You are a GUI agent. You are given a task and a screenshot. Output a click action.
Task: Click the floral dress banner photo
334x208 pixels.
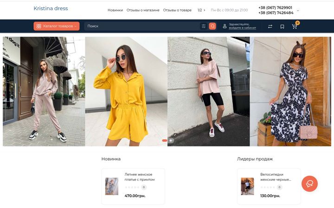pos(290,92)
